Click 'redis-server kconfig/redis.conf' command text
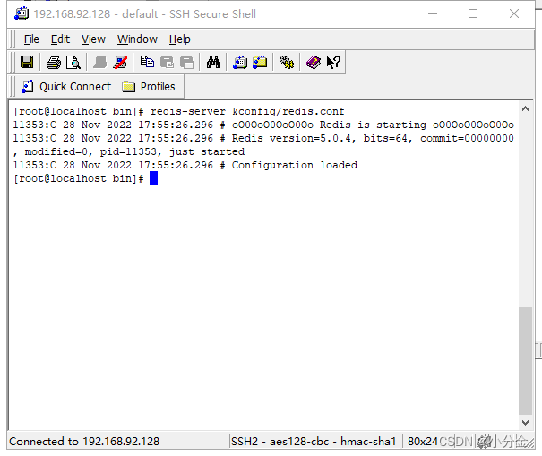Viewport: 542px width, 456px height. click(x=247, y=111)
